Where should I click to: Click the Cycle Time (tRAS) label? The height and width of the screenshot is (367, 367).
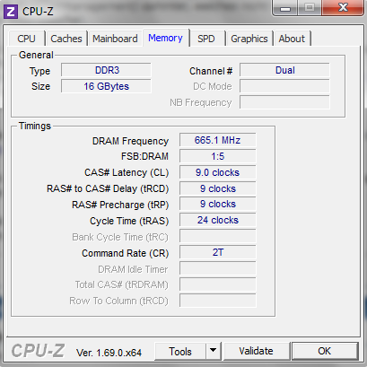(129, 221)
